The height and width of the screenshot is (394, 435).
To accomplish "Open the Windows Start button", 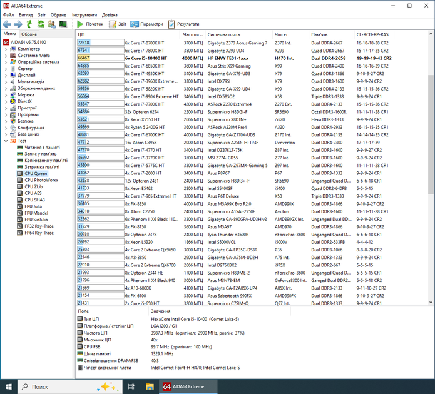I will point(9,386).
